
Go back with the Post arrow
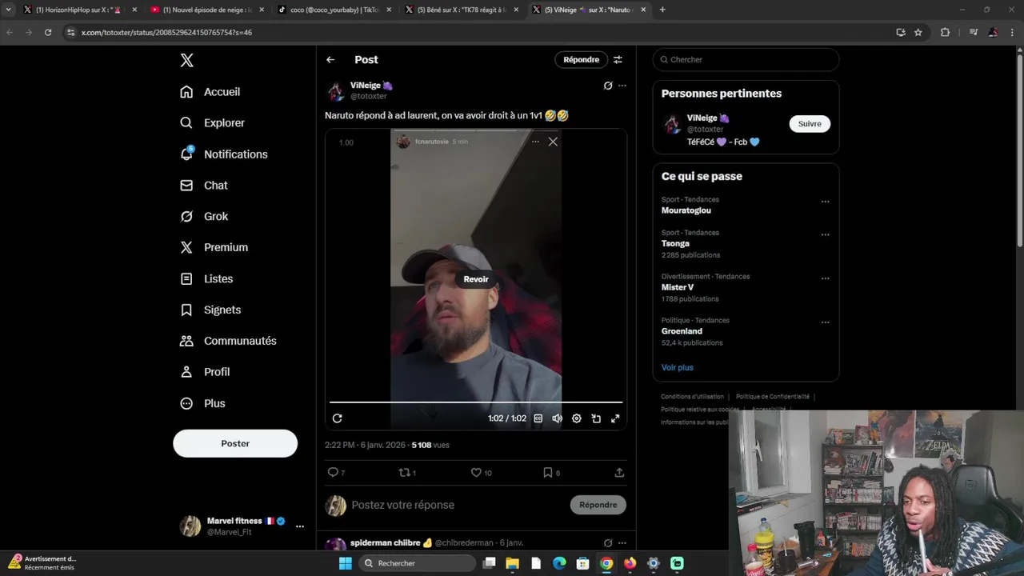pos(330,60)
